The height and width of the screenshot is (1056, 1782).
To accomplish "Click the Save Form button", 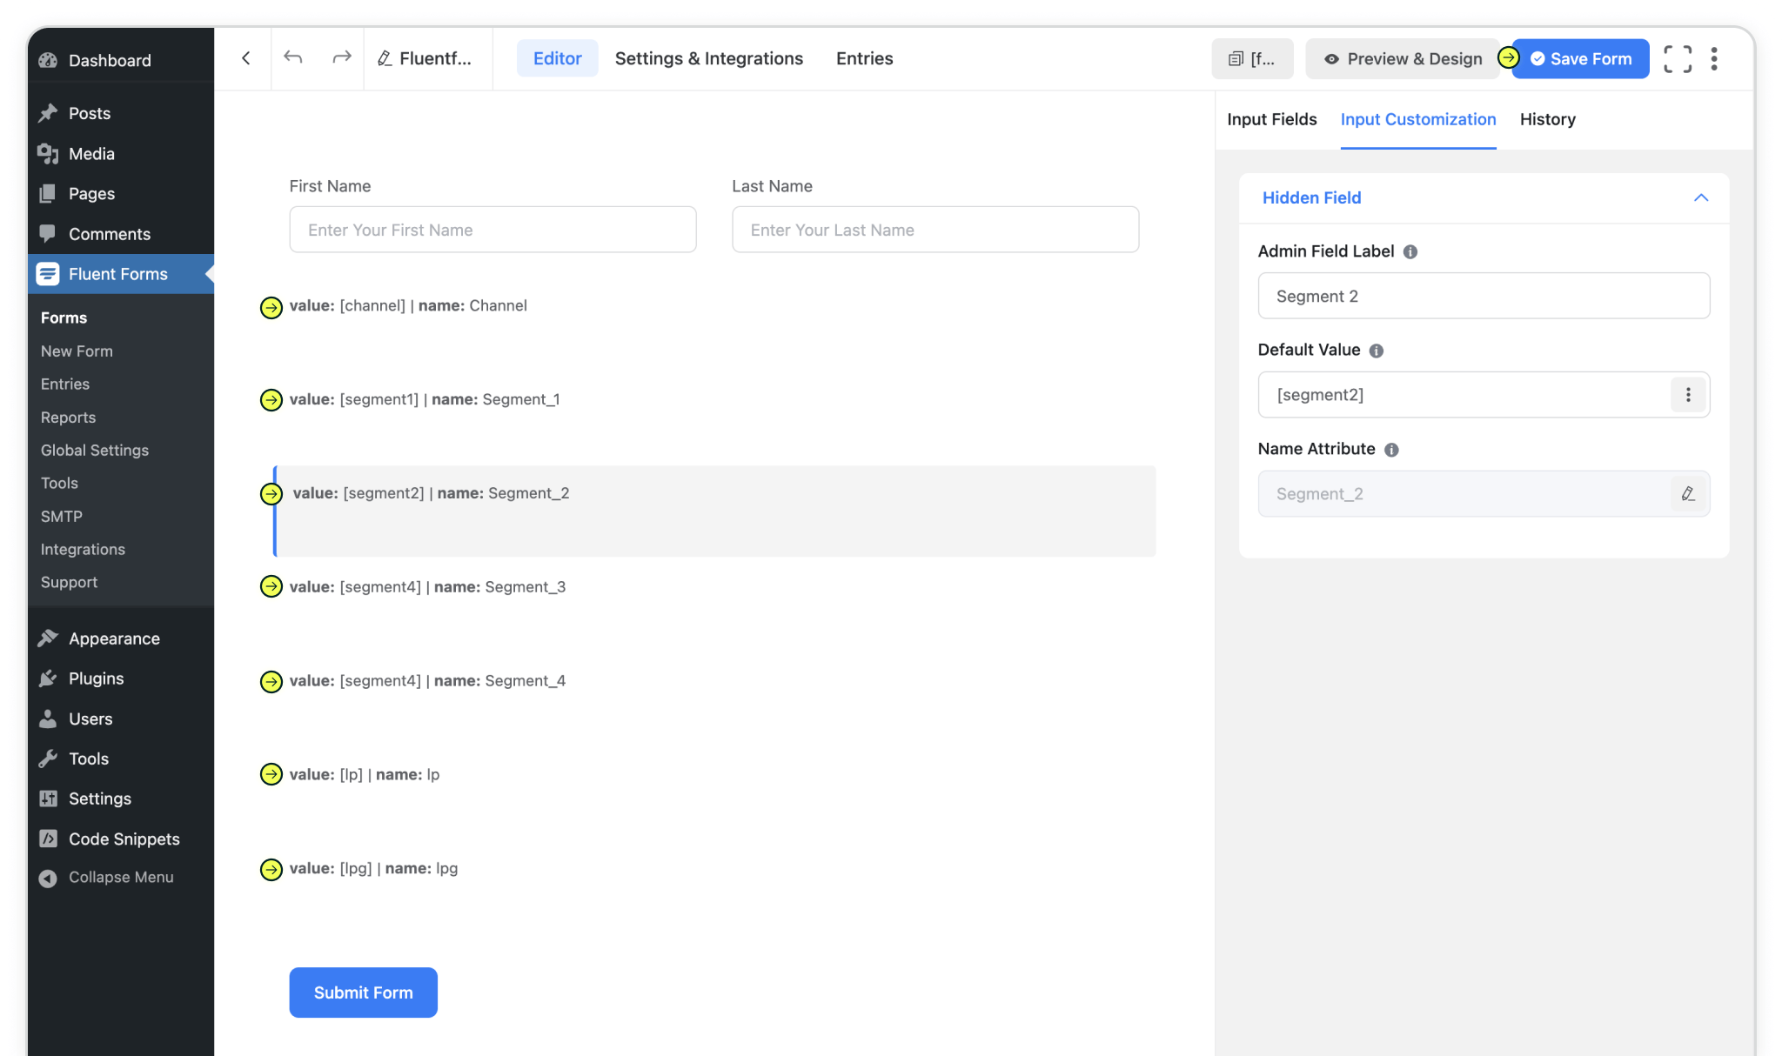I will click(1580, 59).
